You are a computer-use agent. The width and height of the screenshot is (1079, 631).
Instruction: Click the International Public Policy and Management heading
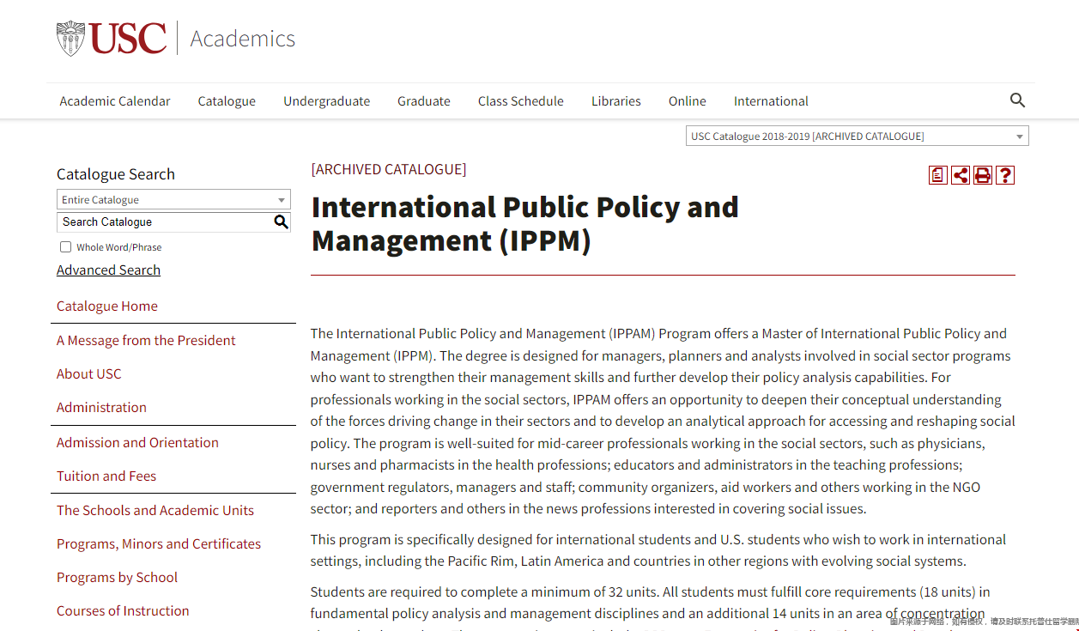pyautogui.click(x=525, y=224)
